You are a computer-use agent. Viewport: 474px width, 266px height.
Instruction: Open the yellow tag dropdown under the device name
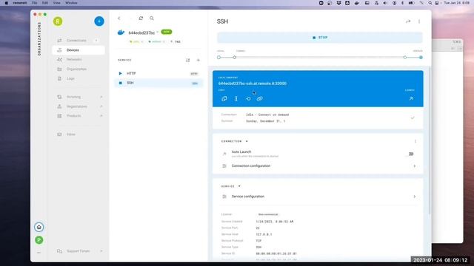(136, 41)
